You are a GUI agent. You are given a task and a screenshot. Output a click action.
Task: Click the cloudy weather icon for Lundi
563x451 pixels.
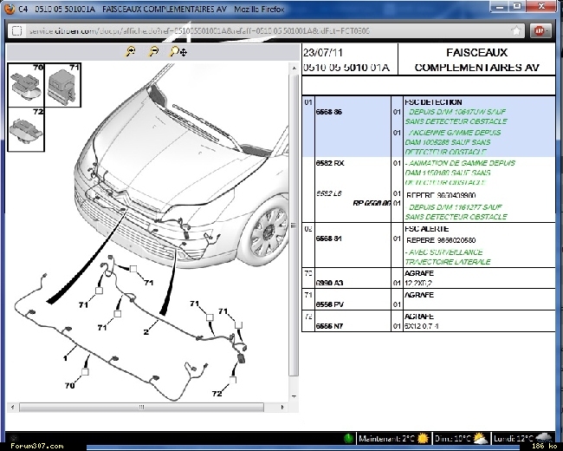545,438
